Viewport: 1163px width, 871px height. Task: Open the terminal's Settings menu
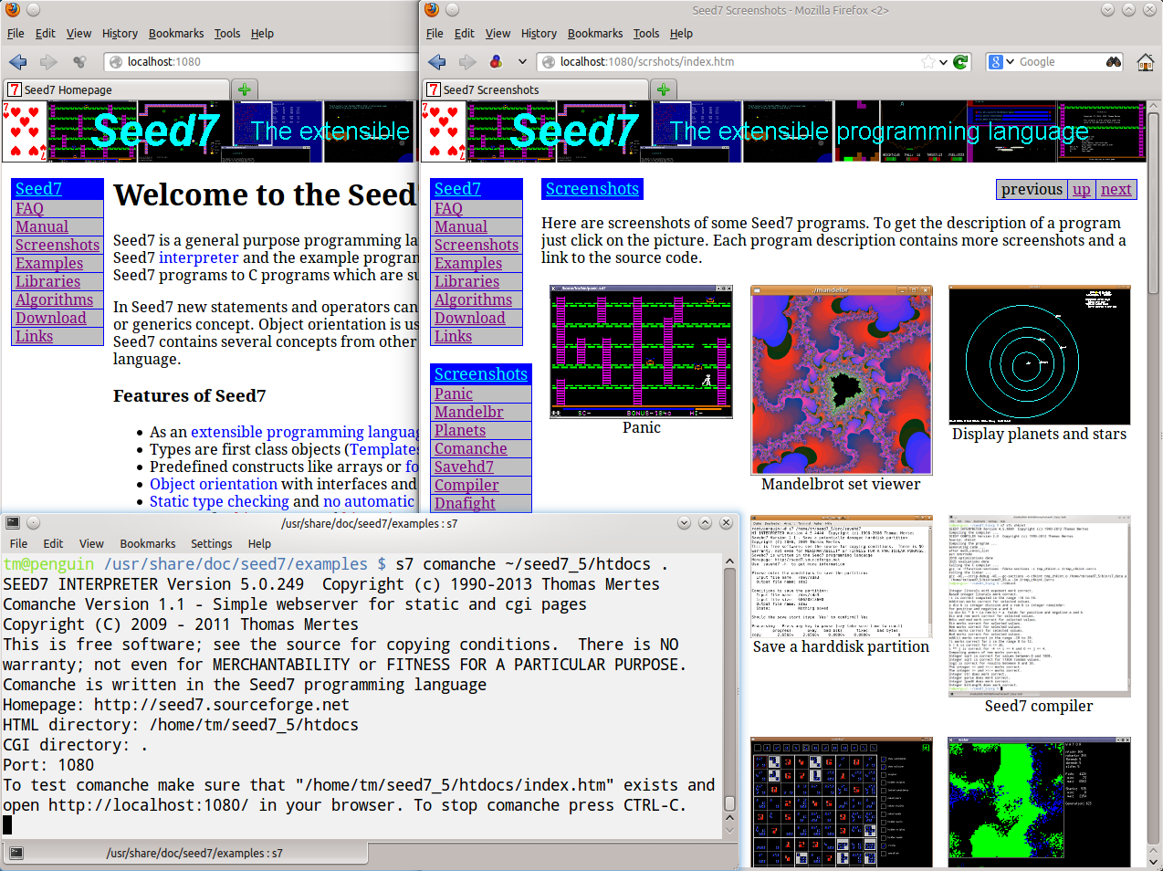212,543
